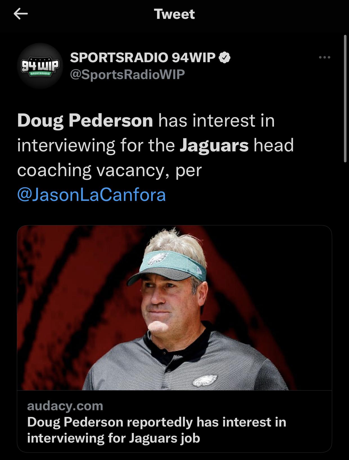This screenshot has width=349, height=460.
Task: Open the @SportsRadioWIP handle
Action: click(x=127, y=74)
